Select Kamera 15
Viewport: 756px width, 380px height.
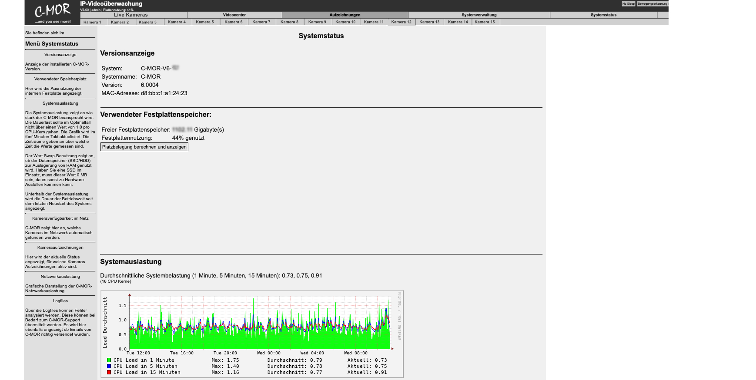(x=485, y=22)
